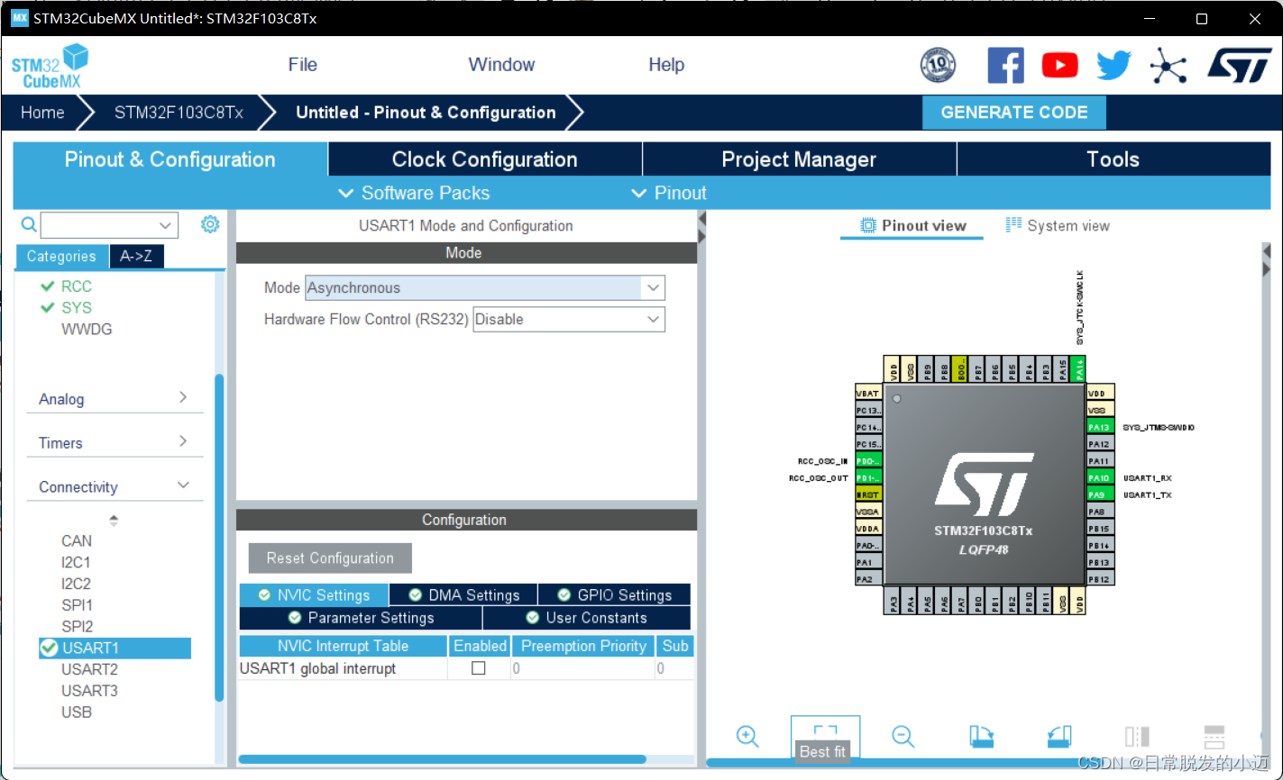
Task: Click the configuration panel horizontal scrollbar
Action: tap(442, 759)
